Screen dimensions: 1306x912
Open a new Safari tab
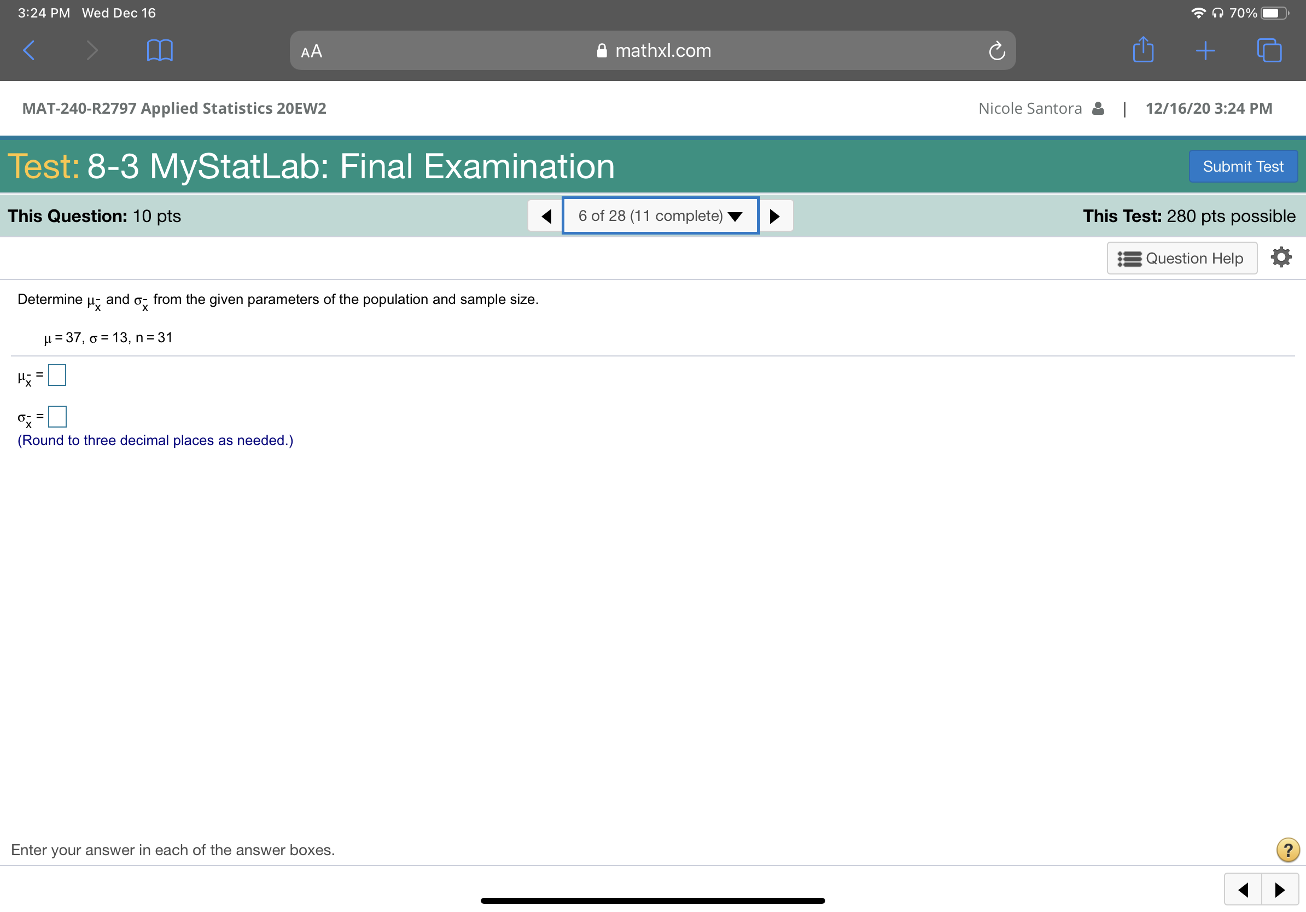[x=1205, y=50]
